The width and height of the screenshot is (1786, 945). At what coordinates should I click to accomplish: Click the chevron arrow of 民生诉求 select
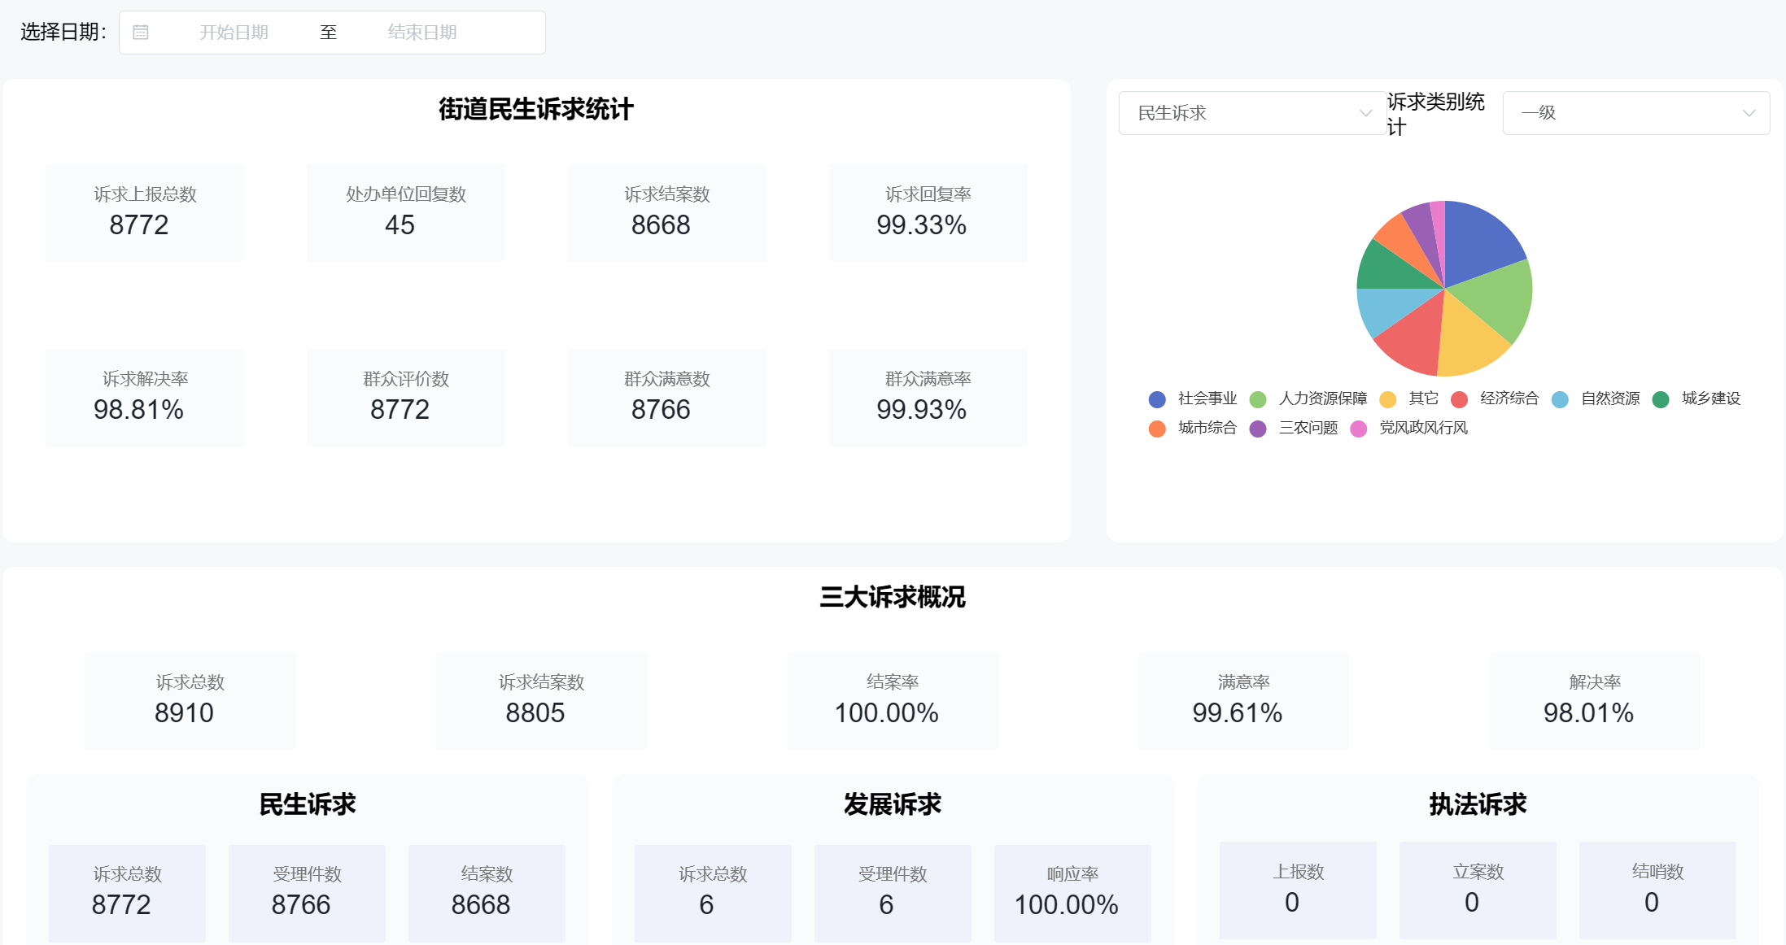tap(1365, 113)
